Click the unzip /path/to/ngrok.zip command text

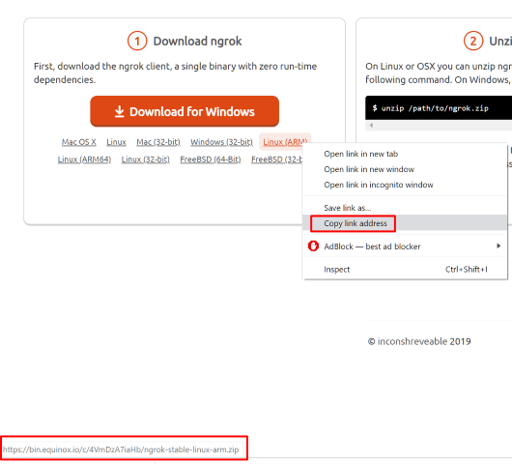435,108
